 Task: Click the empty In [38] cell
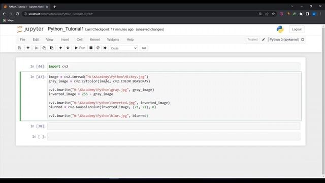click(x=174, y=126)
